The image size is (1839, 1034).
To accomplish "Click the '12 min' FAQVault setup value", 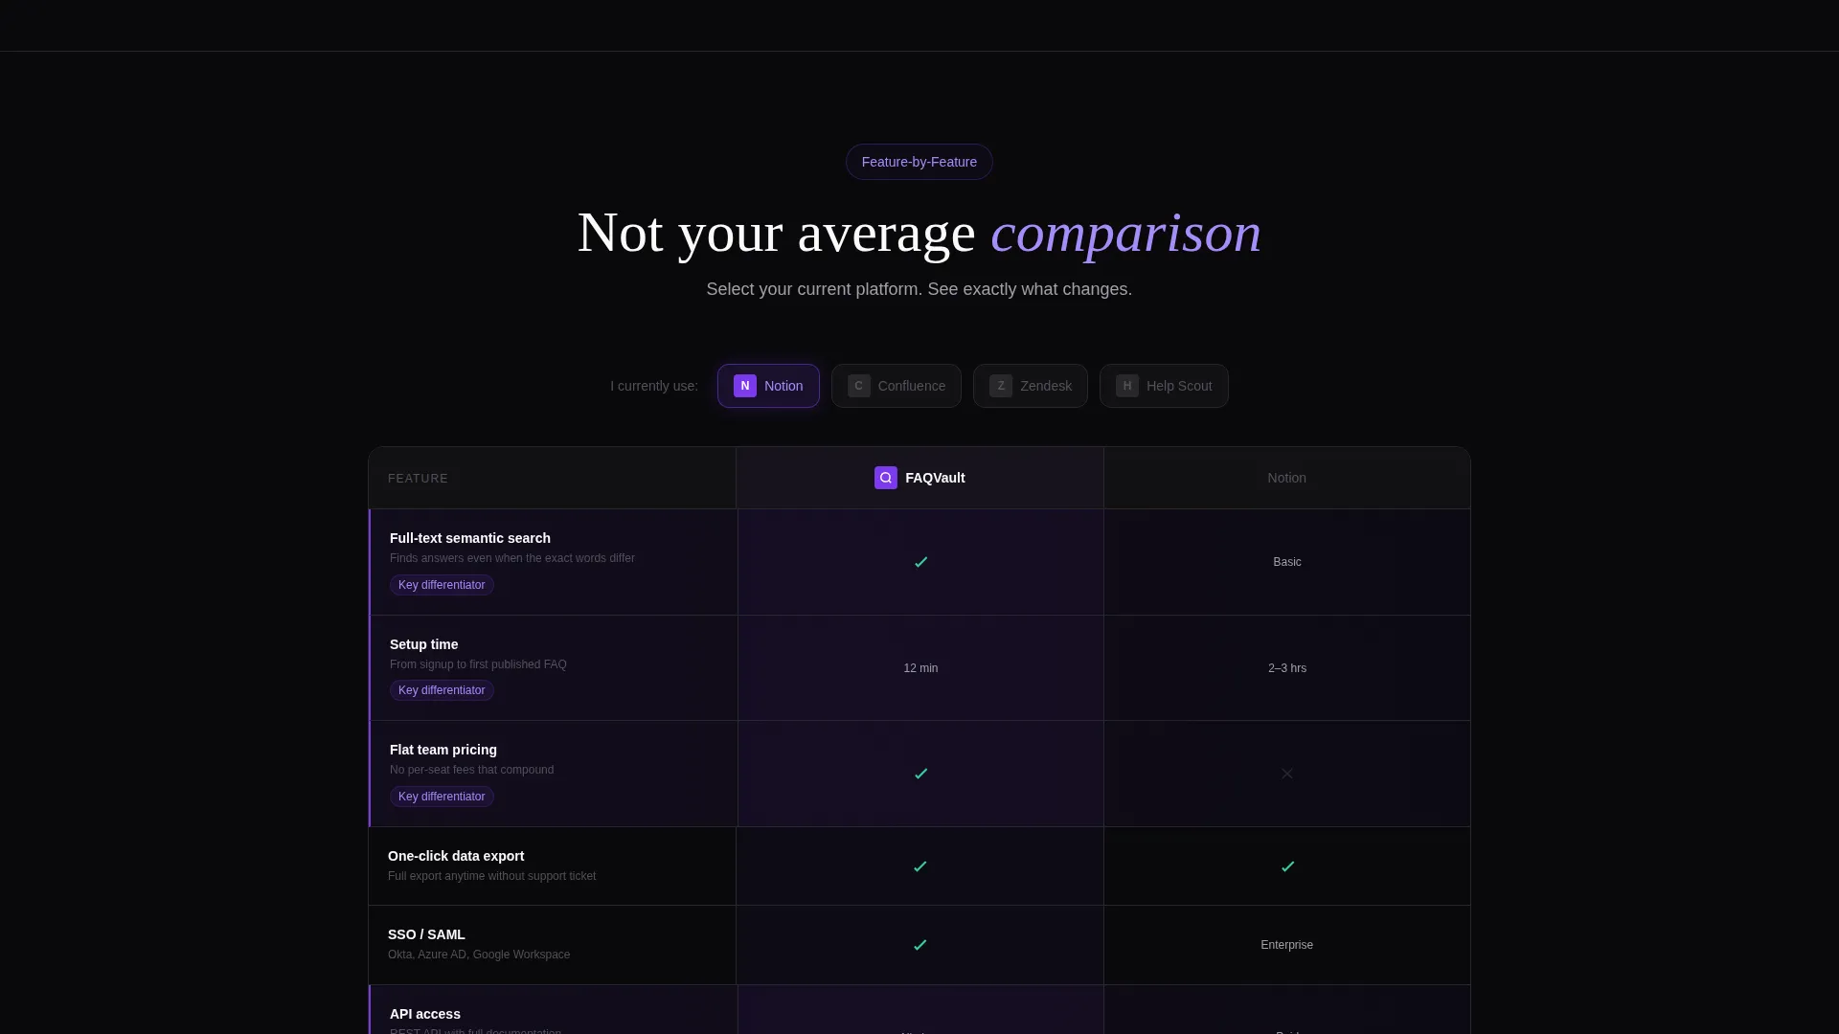I will point(920,668).
